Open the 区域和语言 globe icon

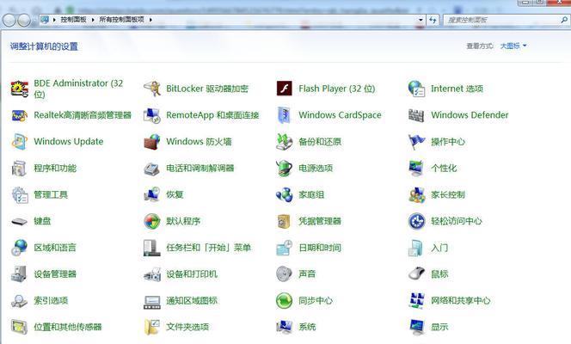point(19,248)
